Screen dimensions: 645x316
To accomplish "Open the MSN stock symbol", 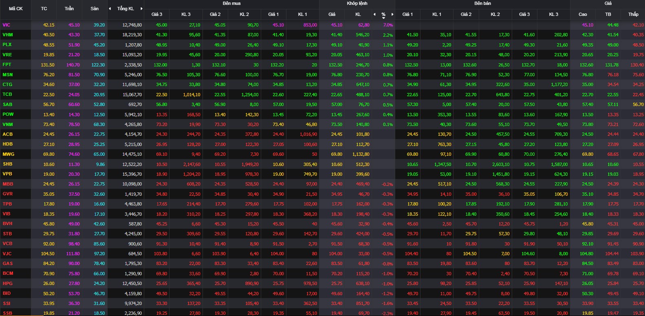I will (7, 75).
